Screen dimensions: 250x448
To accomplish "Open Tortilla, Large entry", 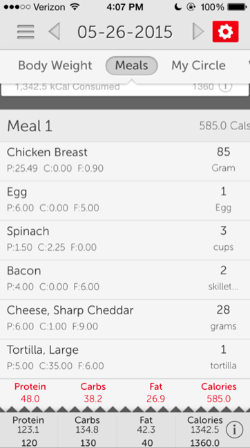I will point(125,359).
